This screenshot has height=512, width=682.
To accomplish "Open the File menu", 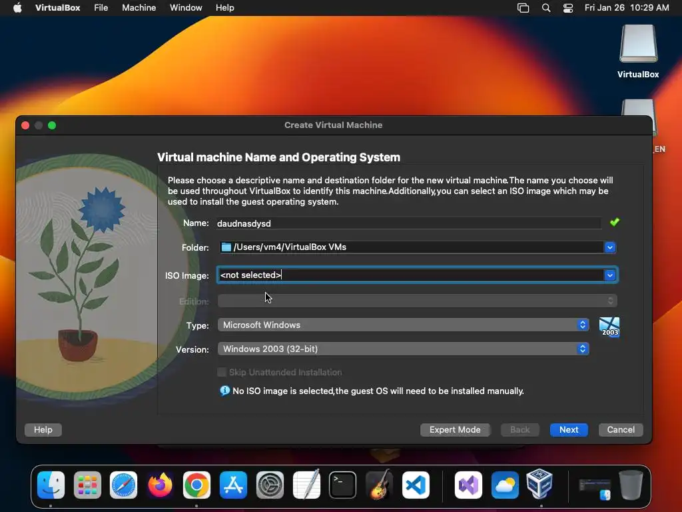I will click(x=101, y=7).
